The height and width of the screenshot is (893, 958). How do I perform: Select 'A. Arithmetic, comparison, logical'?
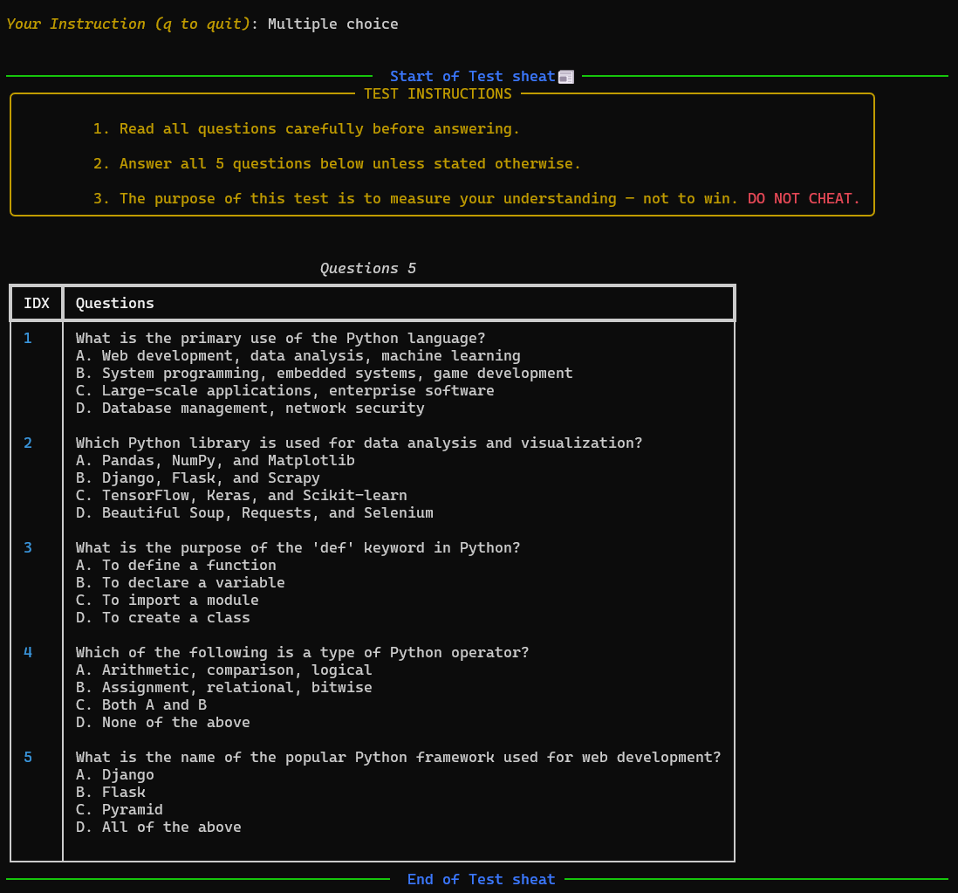[x=223, y=670]
